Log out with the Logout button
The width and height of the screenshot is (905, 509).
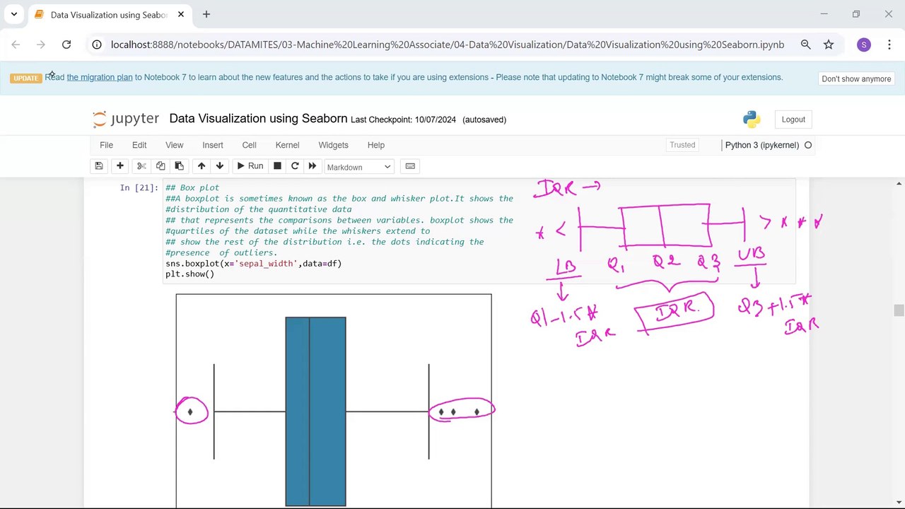[793, 119]
